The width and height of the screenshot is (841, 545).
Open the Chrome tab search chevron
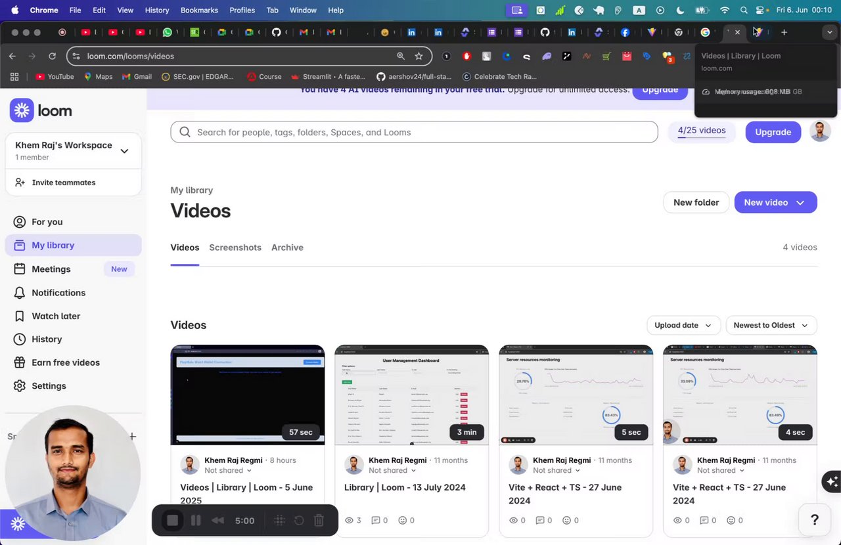click(x=829, y=32)
